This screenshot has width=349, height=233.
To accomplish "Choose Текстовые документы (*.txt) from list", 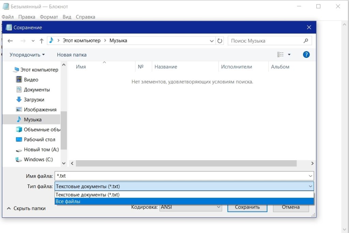I will pos(184,195).
